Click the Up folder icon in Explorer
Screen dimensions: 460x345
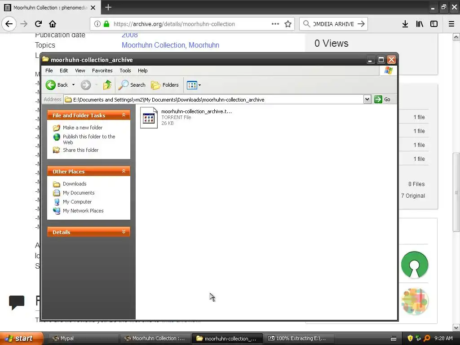click(107, 85)
